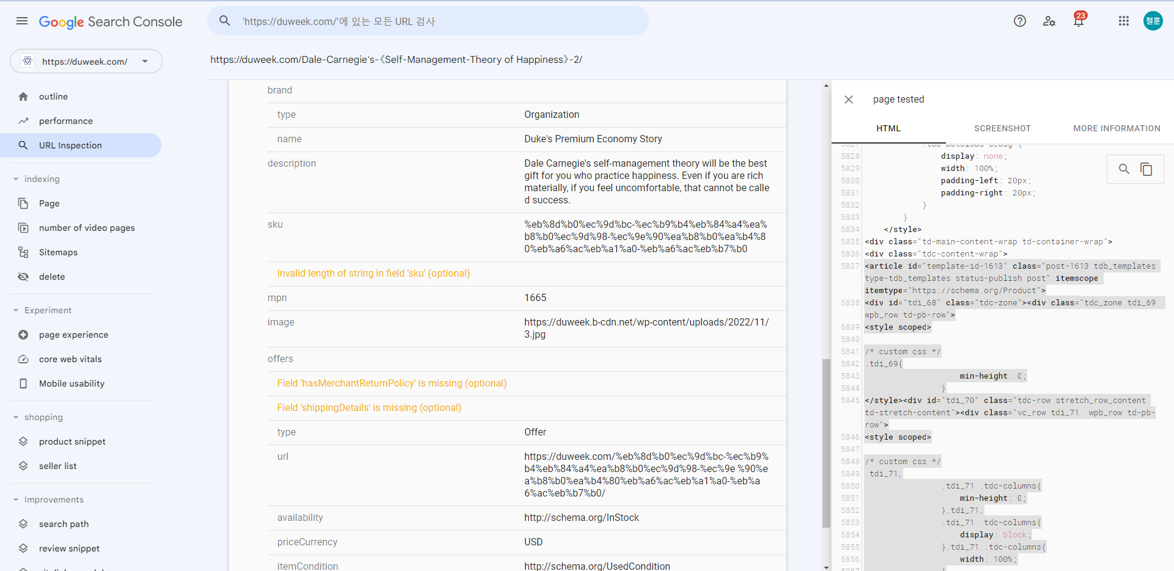Image resolution: width=1174 pixels, height=571 pixels.
Task: Open the Page indexing report
Action: [81, 203]
